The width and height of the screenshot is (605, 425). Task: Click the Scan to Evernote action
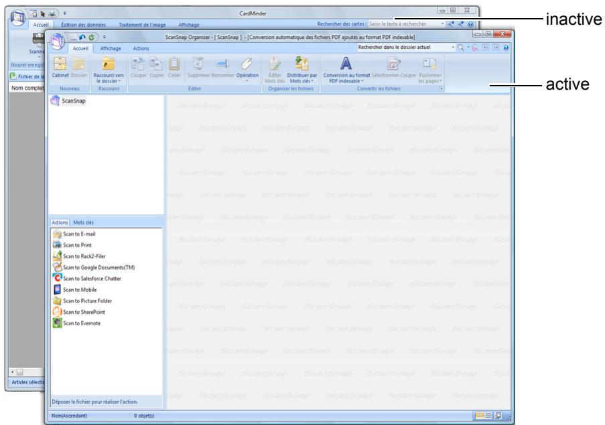coord(77,323)
